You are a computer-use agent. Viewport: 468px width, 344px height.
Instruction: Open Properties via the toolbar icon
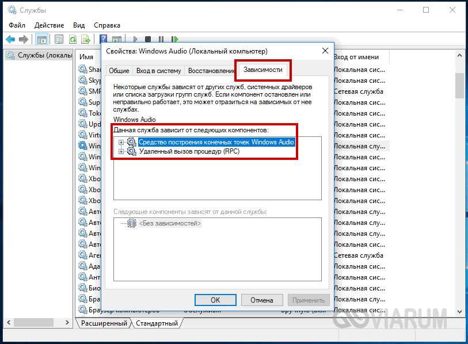(x=58, y=39)
